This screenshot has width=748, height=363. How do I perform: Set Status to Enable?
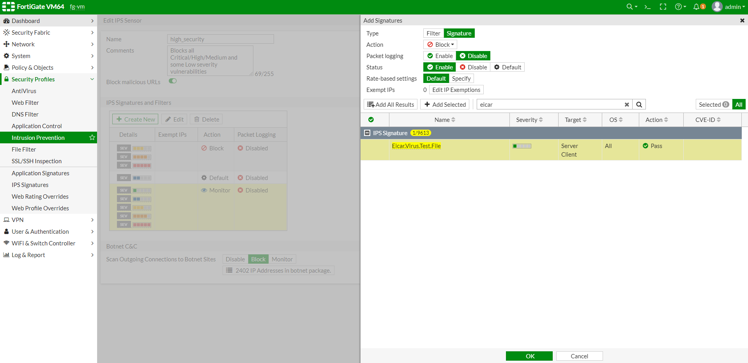pos(440,67)
